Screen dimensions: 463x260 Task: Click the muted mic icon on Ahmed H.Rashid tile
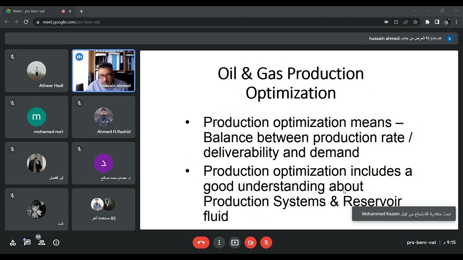[79, 103]
